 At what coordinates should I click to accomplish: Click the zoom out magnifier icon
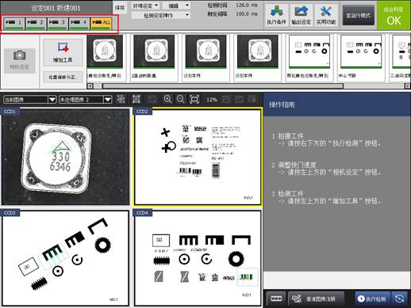181,99
